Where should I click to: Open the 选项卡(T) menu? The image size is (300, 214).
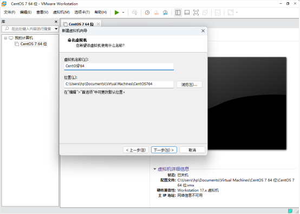82,12
